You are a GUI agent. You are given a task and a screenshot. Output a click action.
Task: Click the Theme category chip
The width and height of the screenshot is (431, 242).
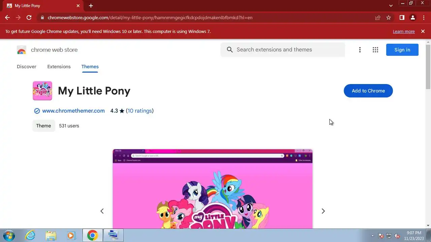(44, 126)
